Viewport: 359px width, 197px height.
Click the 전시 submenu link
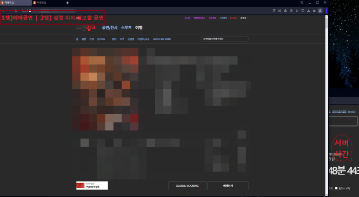click(92, 39)
